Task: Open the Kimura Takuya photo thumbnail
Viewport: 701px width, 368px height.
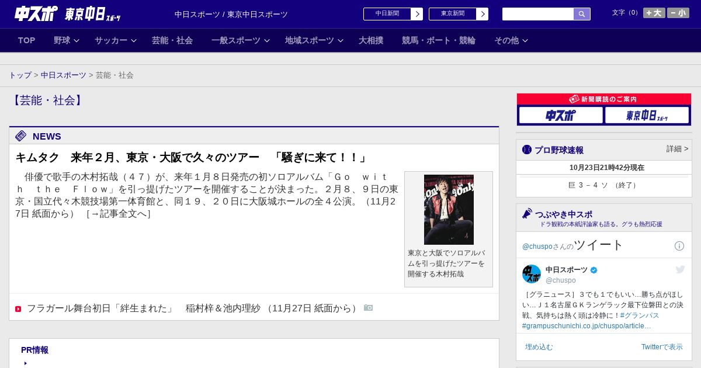Action: (x=449, y=209)
